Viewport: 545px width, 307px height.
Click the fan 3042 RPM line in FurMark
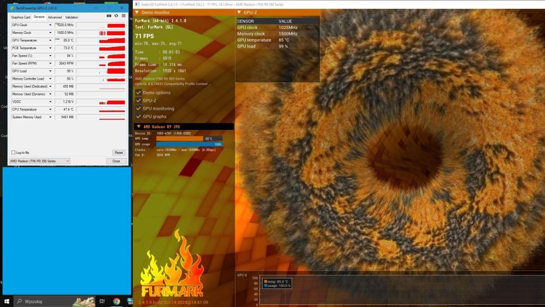click(x=153, y=155)
